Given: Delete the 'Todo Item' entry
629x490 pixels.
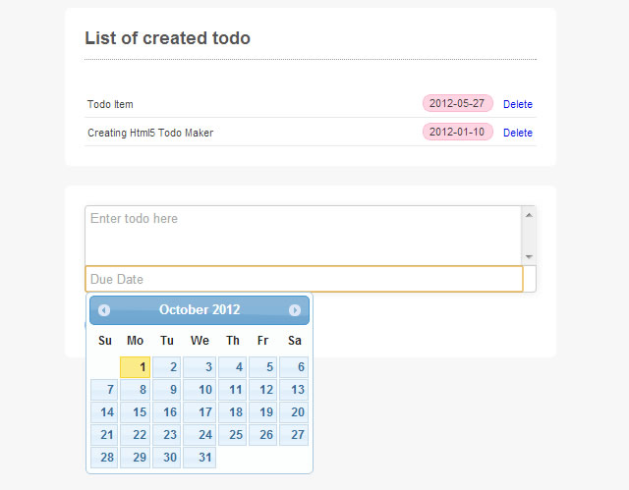Looking at the screenshot, I should pyautogui.click(x=517, y=104).
